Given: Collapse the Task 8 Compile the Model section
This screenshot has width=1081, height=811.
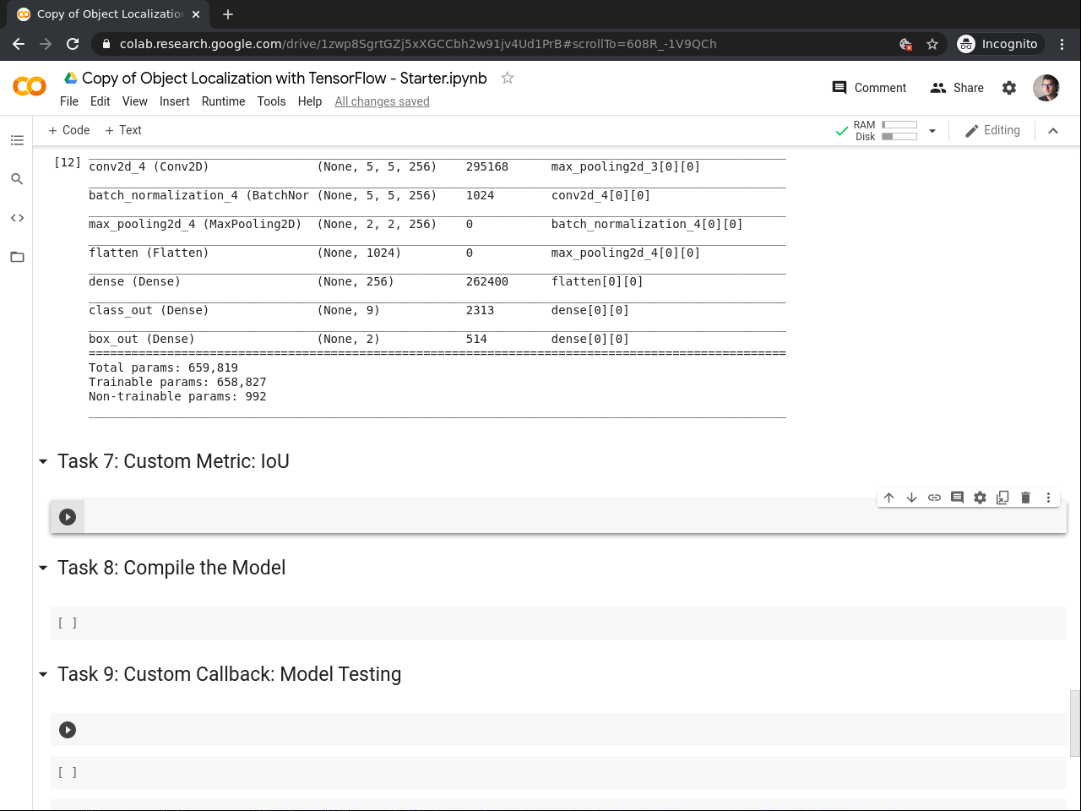Looking at the screenshot, I should (x=43, y=568).
